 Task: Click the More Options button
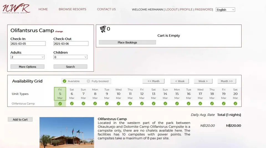(27, 67)
